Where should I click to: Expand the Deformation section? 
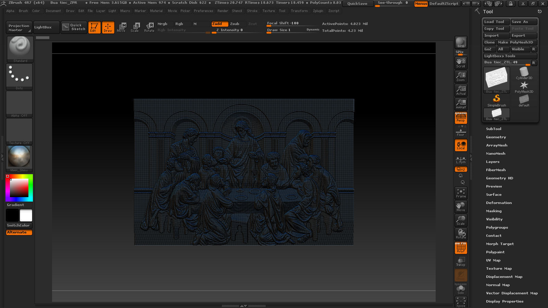[499, 203]
